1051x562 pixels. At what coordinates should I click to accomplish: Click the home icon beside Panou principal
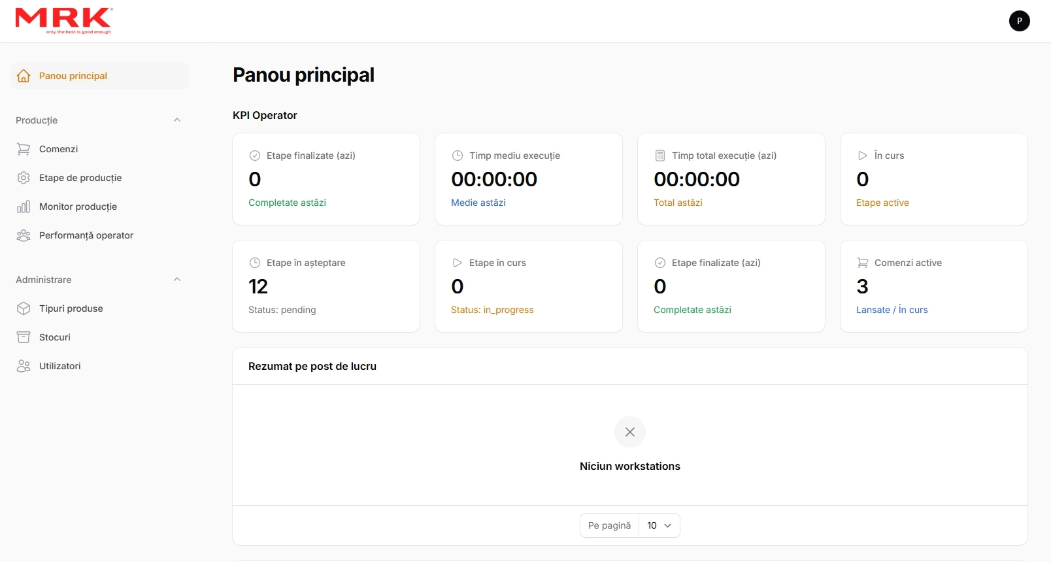tap(24, 76)
